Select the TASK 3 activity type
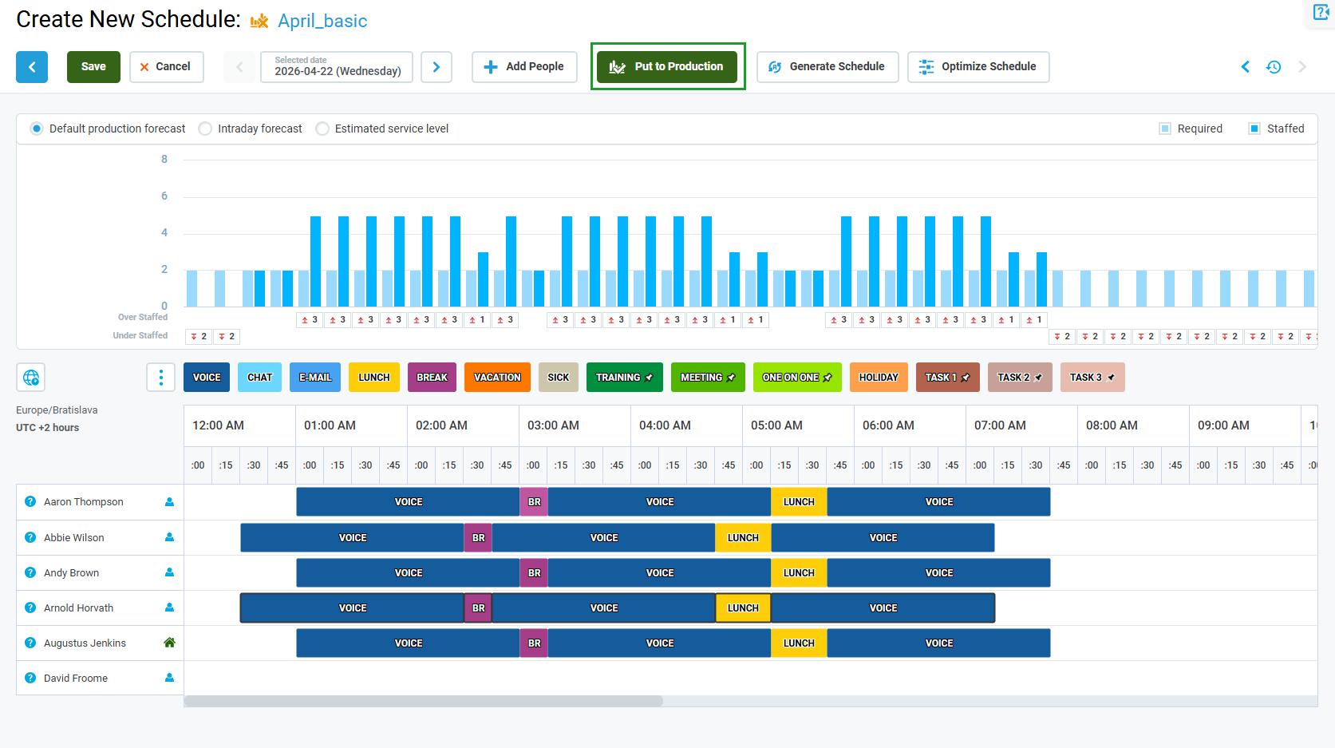The height and width of the screenshot is (748, 1335). point(1092,378)
